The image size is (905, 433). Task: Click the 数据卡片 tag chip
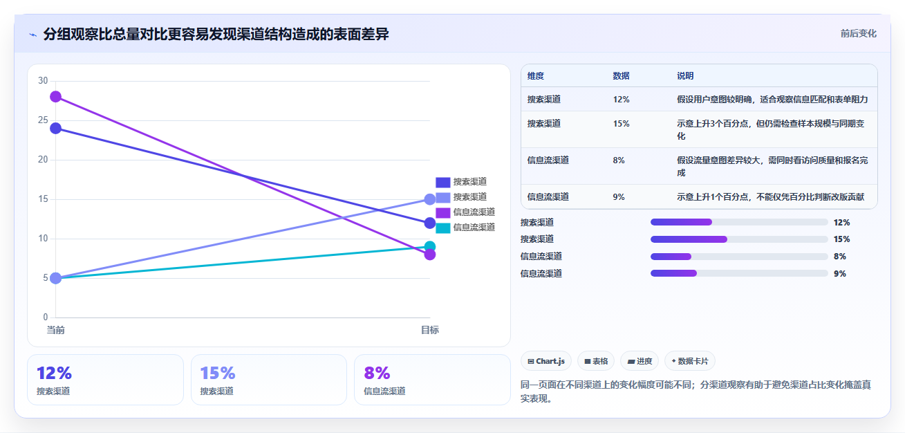[x=690, y=361]
